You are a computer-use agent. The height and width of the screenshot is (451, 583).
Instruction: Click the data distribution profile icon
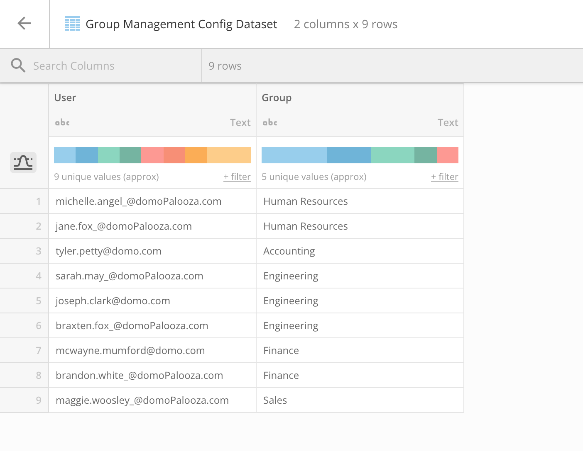point(23,162)
